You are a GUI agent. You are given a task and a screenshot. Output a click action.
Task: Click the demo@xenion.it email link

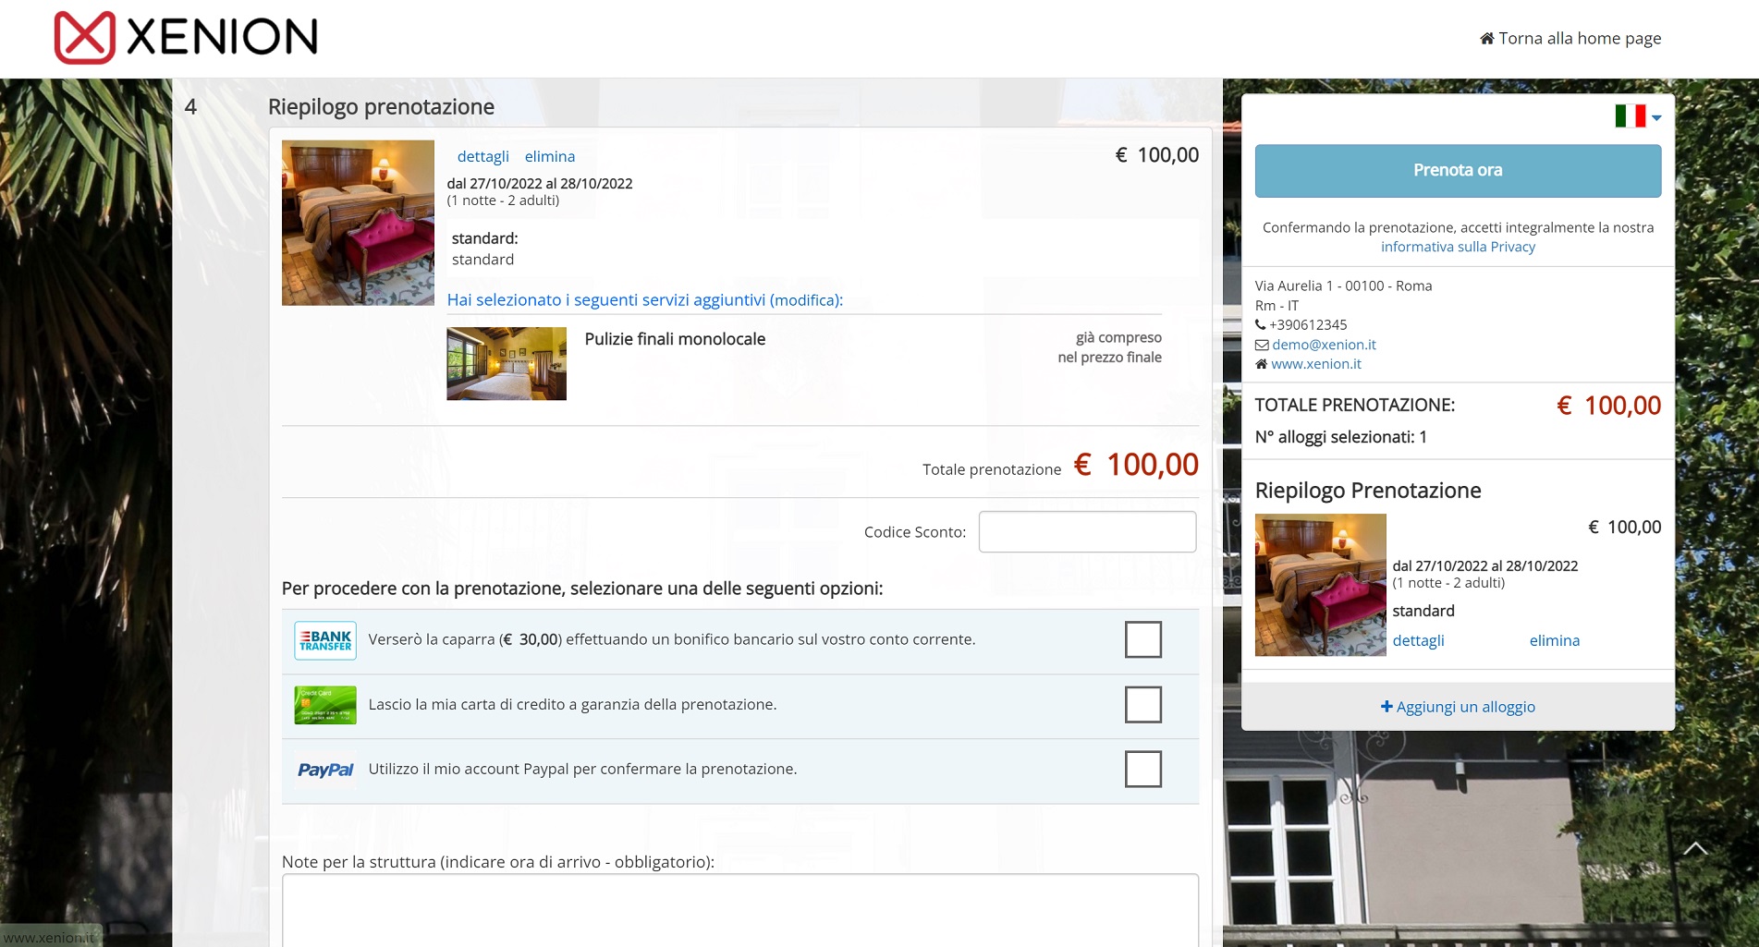pyautogui.click(x=1324, y=345)
